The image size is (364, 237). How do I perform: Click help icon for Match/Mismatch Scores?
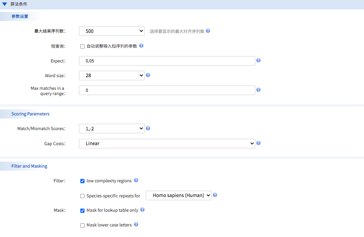point(148,128)
